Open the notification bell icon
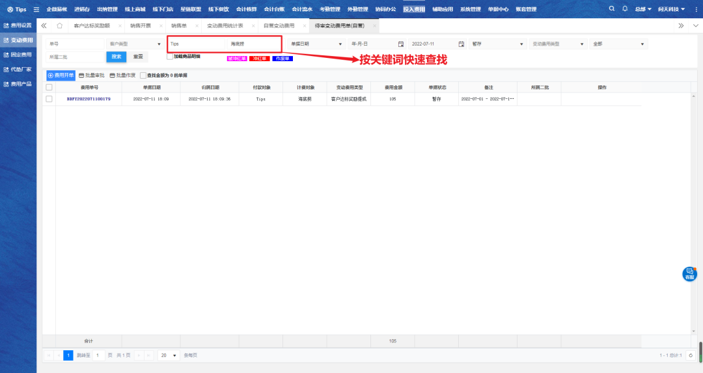Viewport: 703px width, 373px height. (625, 9)
